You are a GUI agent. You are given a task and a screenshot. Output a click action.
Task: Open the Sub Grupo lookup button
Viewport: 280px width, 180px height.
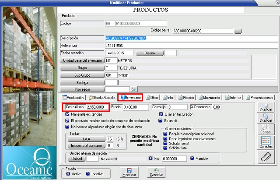pos(82,75)
